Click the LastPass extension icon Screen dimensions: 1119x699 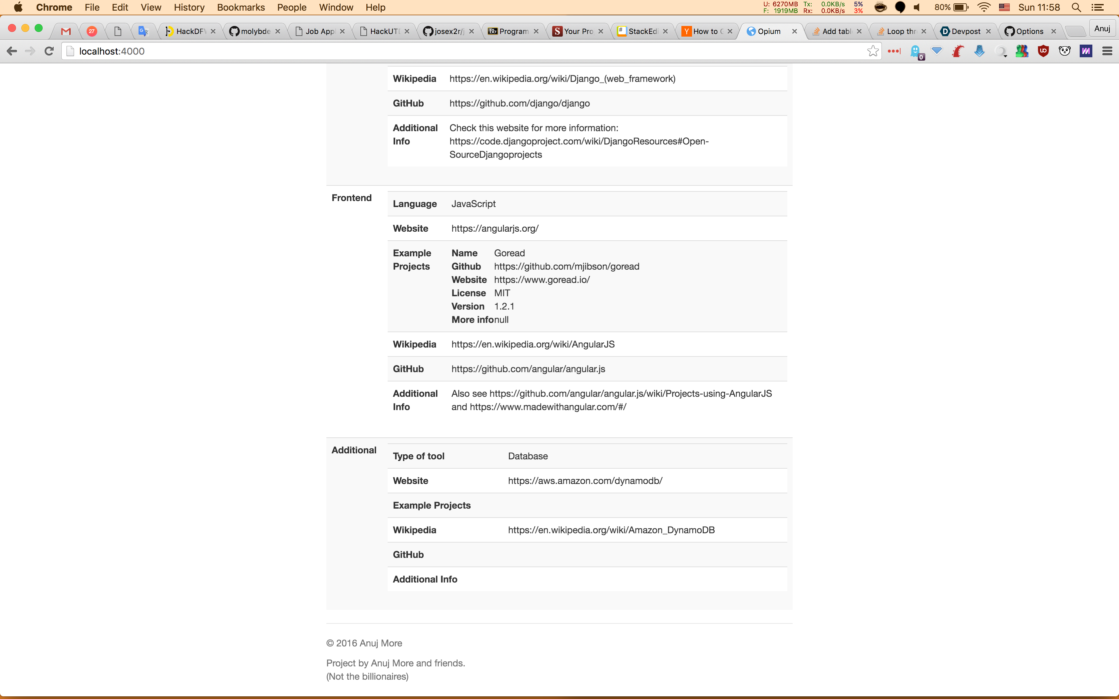tap(894, 51)
